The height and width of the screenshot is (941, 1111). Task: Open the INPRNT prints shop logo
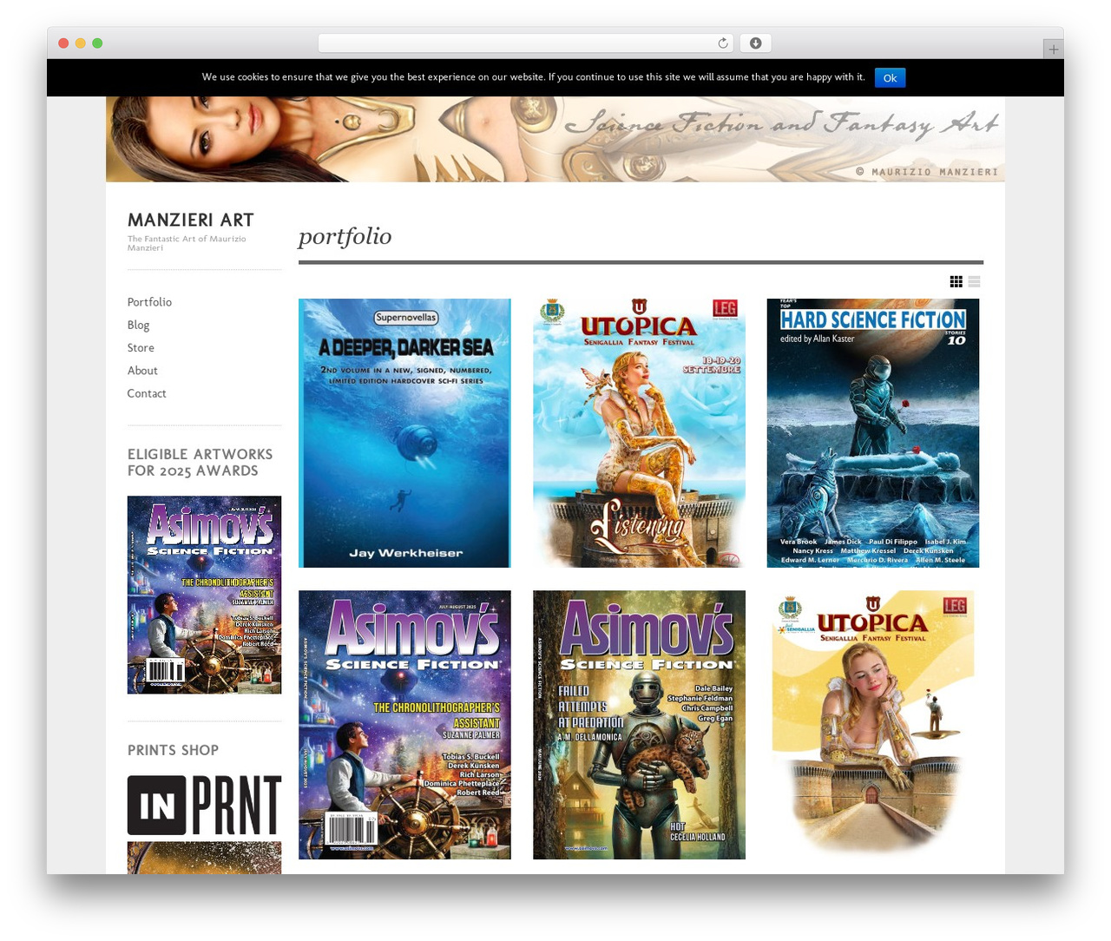[204, 806]
